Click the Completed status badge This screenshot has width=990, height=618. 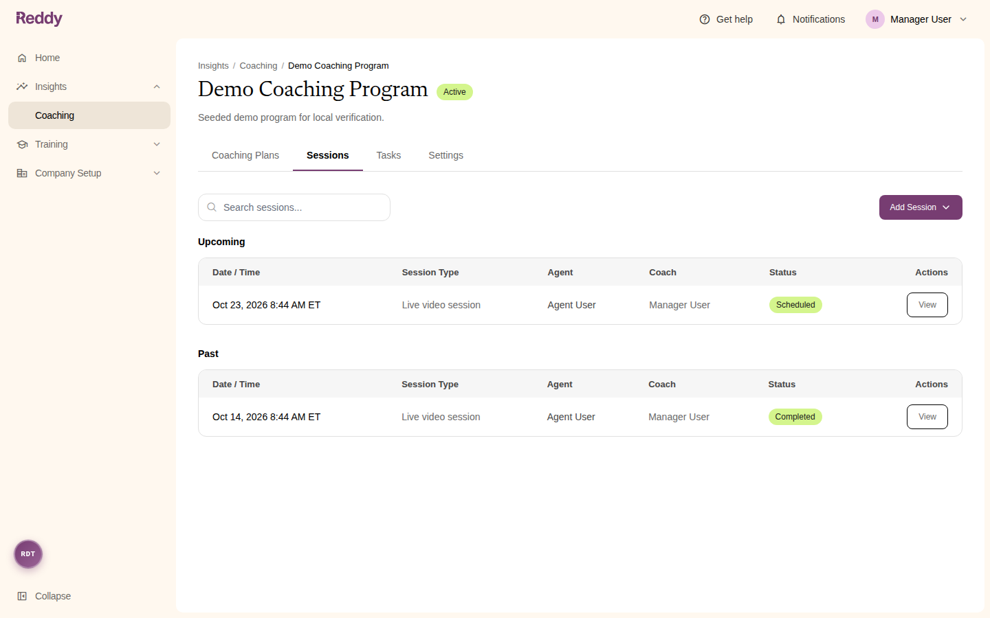[x=795, y=417]
